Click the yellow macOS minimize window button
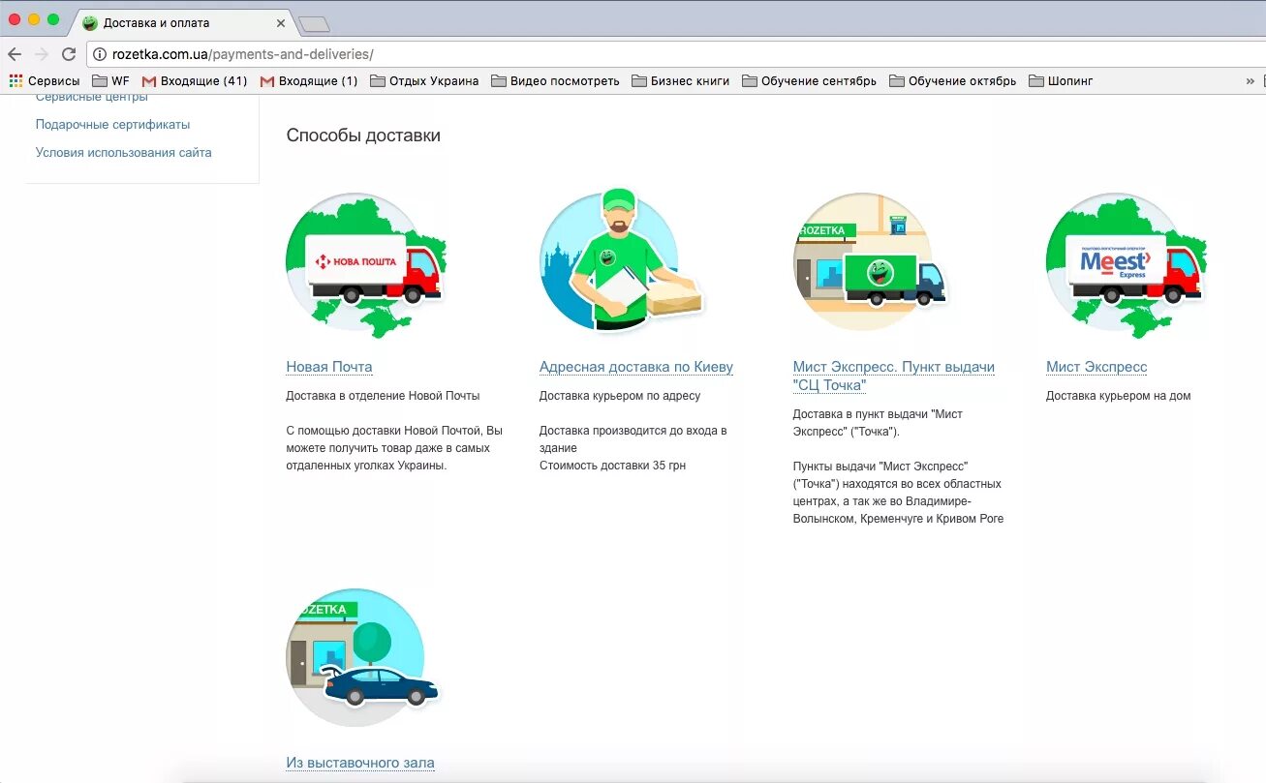This screenshot has height=783, width=1266. (x=34, y=19)
